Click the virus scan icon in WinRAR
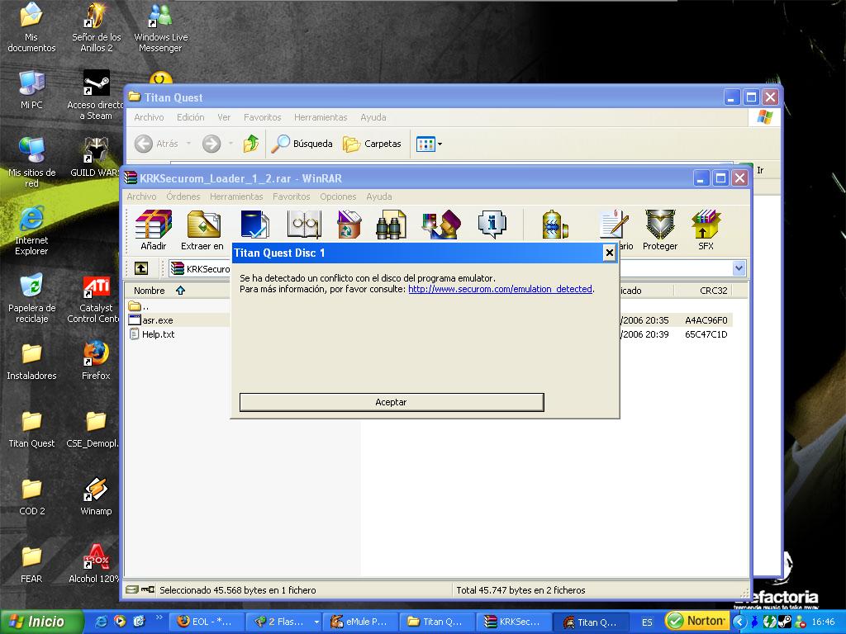Image resolution: width=846 pixels, height=634 pixels. click(554, 225)
